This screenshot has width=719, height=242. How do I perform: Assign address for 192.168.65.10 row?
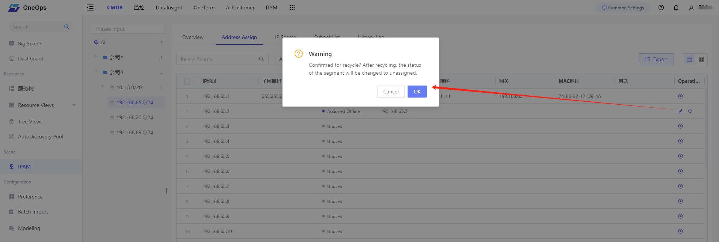coord(680,231)
